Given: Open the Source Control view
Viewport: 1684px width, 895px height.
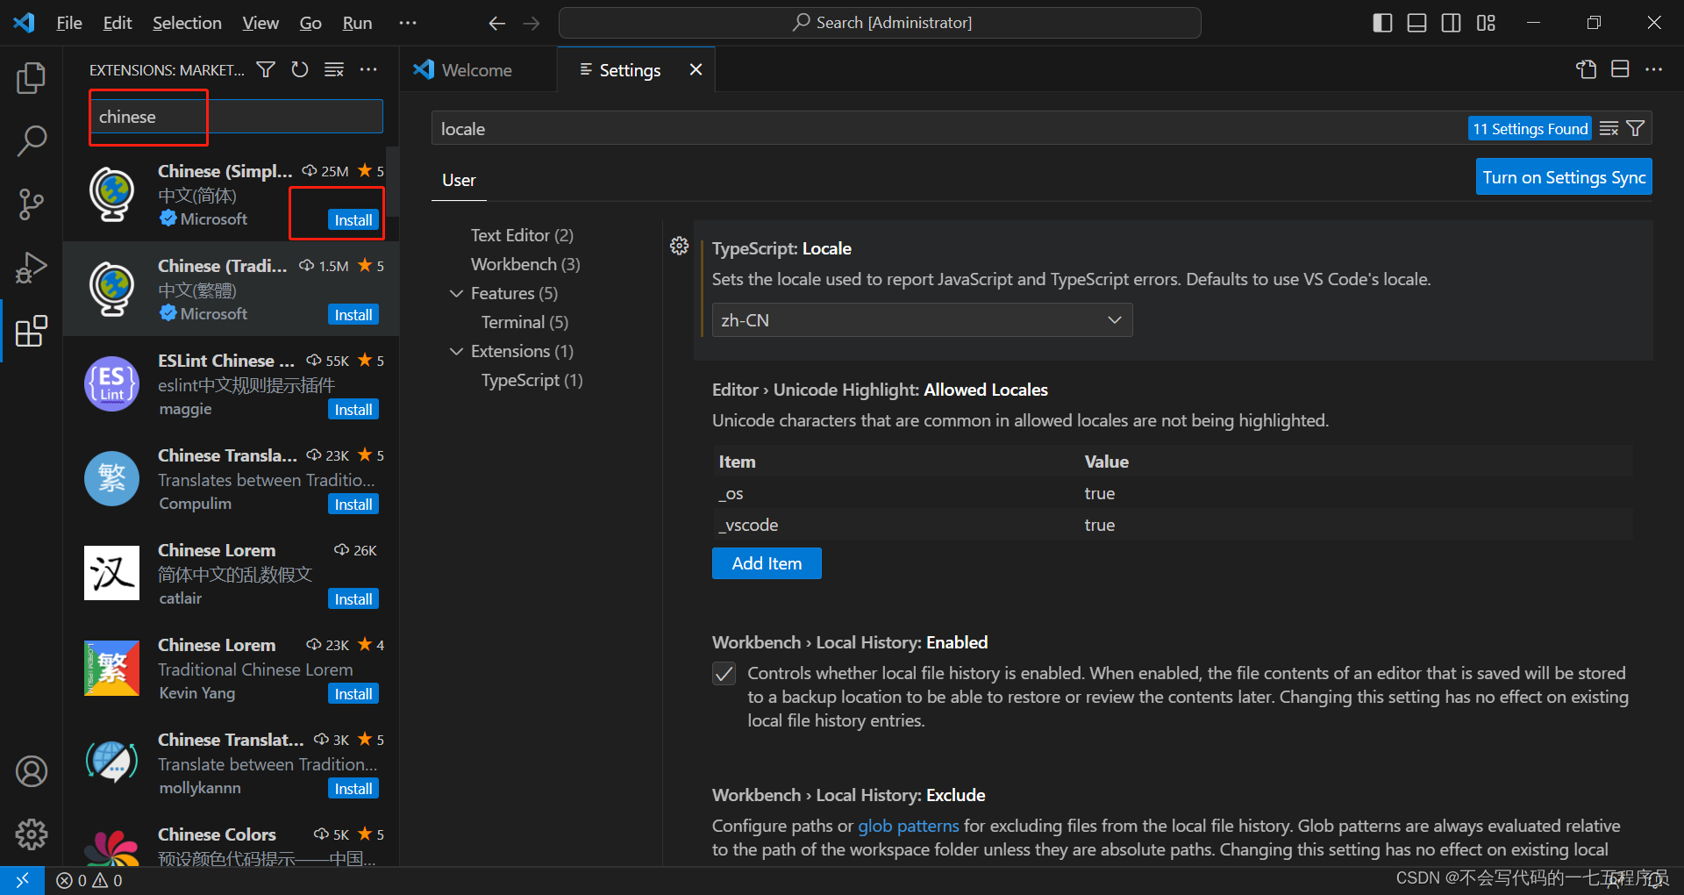Looking at the screenshot, I should pyautogui.click(x=32, y=204).
